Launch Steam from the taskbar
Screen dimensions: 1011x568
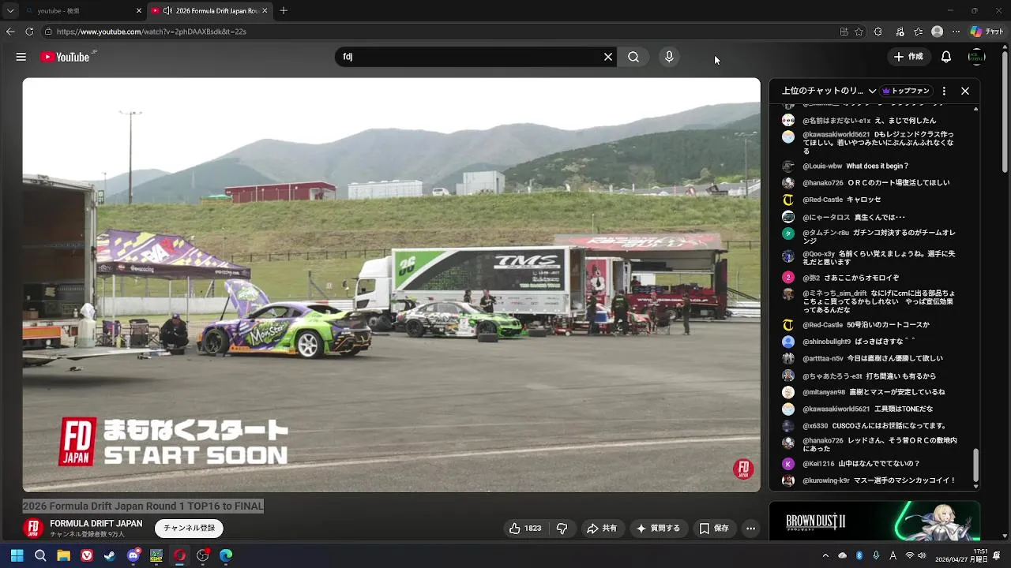110,555
